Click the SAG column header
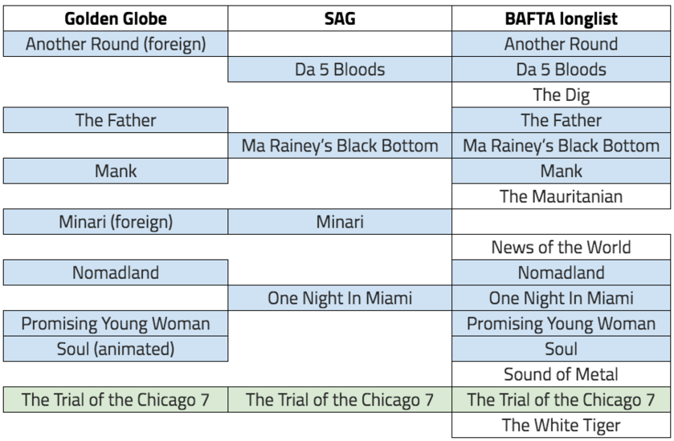 coord(339,18)
